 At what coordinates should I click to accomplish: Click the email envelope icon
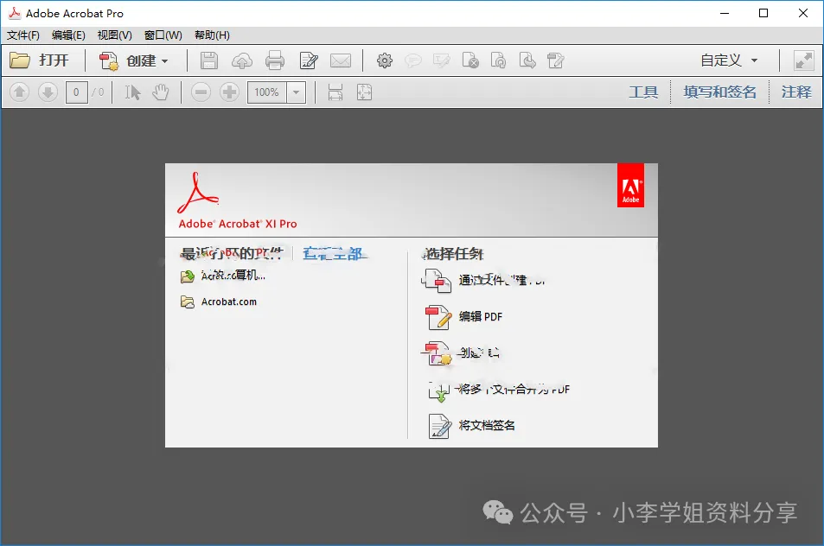click(341, 60)
